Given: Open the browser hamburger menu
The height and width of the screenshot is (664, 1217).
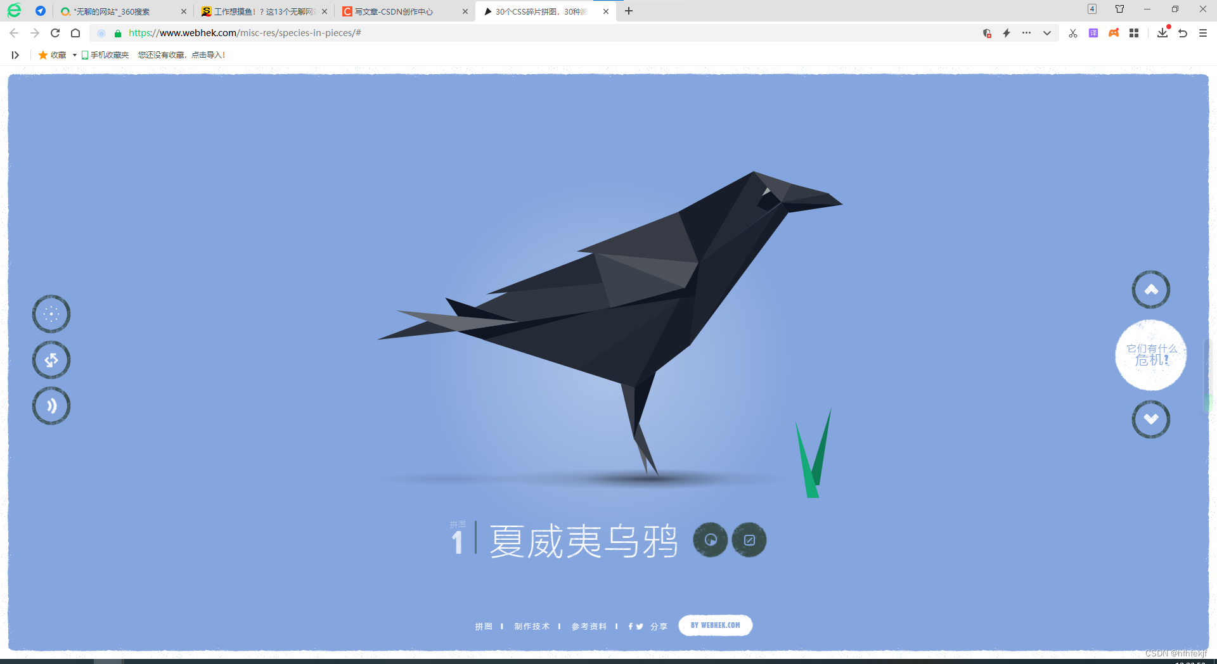Looking at the screenshot, I should 1203,33.
